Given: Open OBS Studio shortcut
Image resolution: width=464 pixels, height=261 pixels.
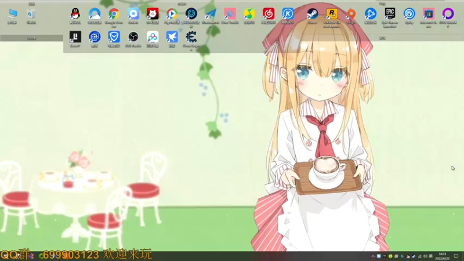Looking at the screenshot, I should tap(133, 39).
